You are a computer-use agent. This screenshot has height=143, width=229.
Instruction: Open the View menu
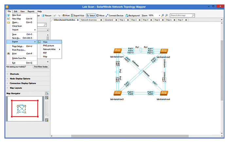[x=22, y=11]
